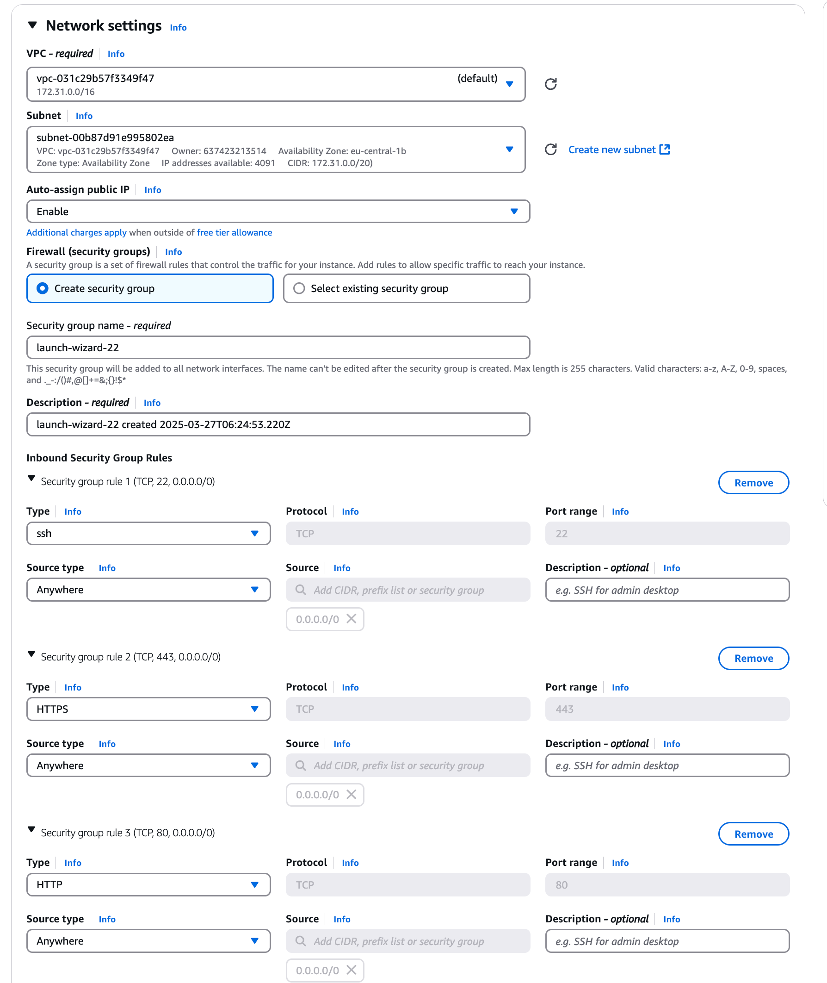This screenshot has width=827, height=983.
Task: Click the search icon in rule 3 Source field
Action: (x=301, y=941)
